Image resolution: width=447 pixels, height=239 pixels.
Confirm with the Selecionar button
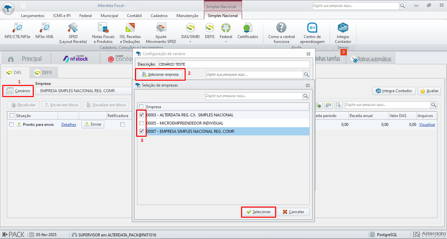pyautogui.click(x=258, y=212)
